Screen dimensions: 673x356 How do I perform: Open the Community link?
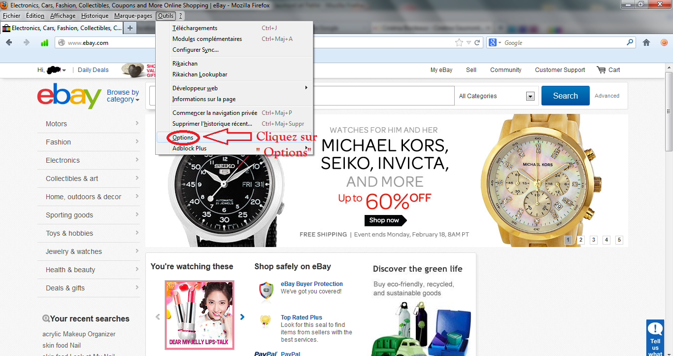pos(505,70)
